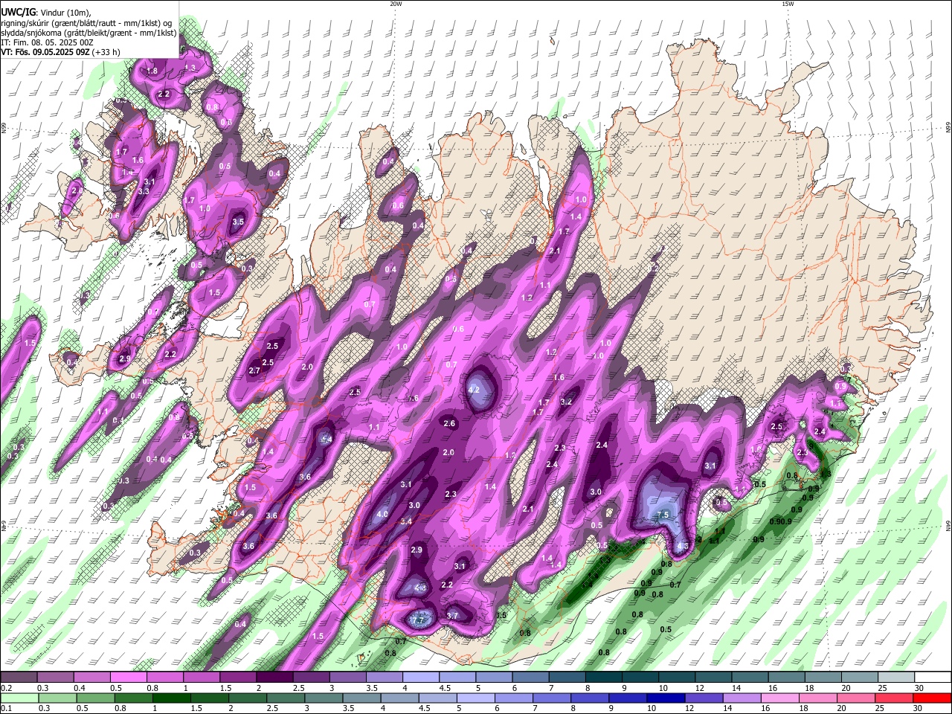Click the 'VT: Fös. 09.05.2025 09Z' valid time
Viewport: 952px width, 714px height.
[x=45, y=52]
